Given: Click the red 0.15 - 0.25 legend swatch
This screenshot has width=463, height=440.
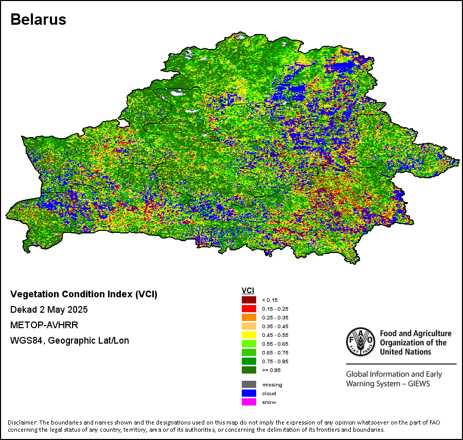Looking at the screenshot, I should coord(249,309).
